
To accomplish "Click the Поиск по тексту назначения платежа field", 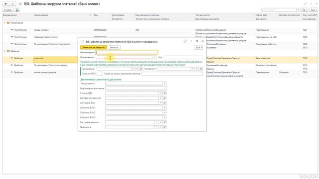I will 172,74.
